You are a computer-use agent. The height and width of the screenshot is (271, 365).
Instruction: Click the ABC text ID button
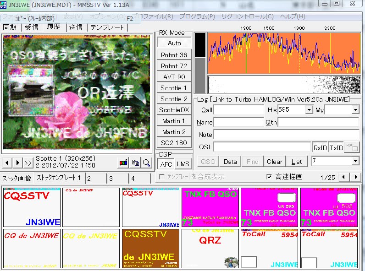coord(352,147)
